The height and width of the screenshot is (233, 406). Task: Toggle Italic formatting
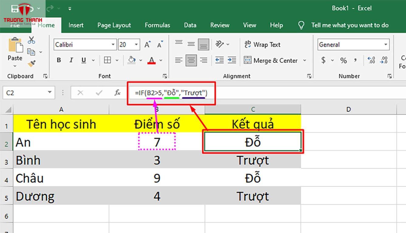coord(71,60)
